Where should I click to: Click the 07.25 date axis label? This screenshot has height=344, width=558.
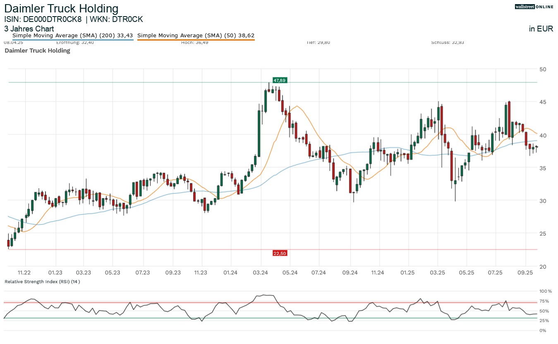pos(496,272)
